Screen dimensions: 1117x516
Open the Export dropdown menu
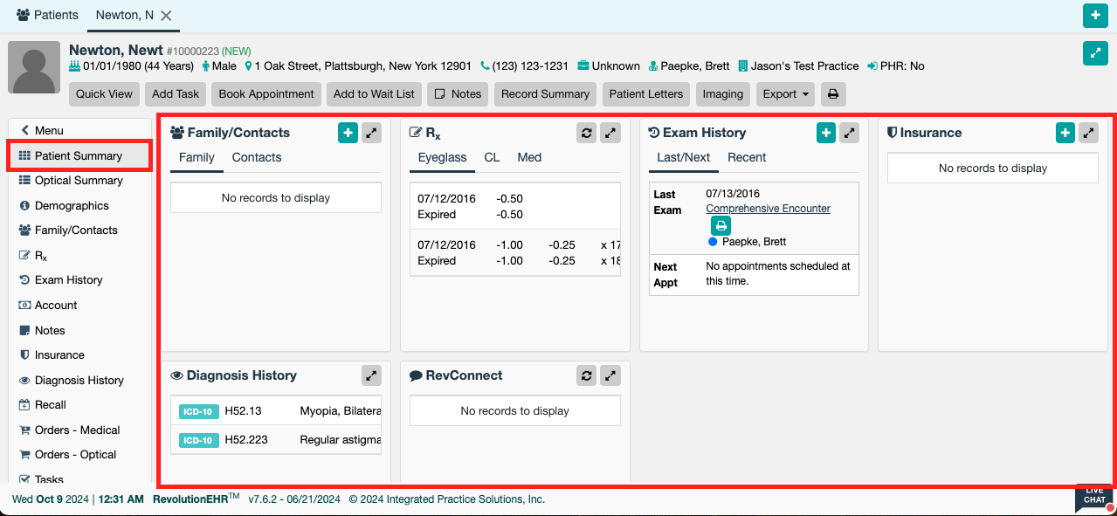(x=786, y=94)
